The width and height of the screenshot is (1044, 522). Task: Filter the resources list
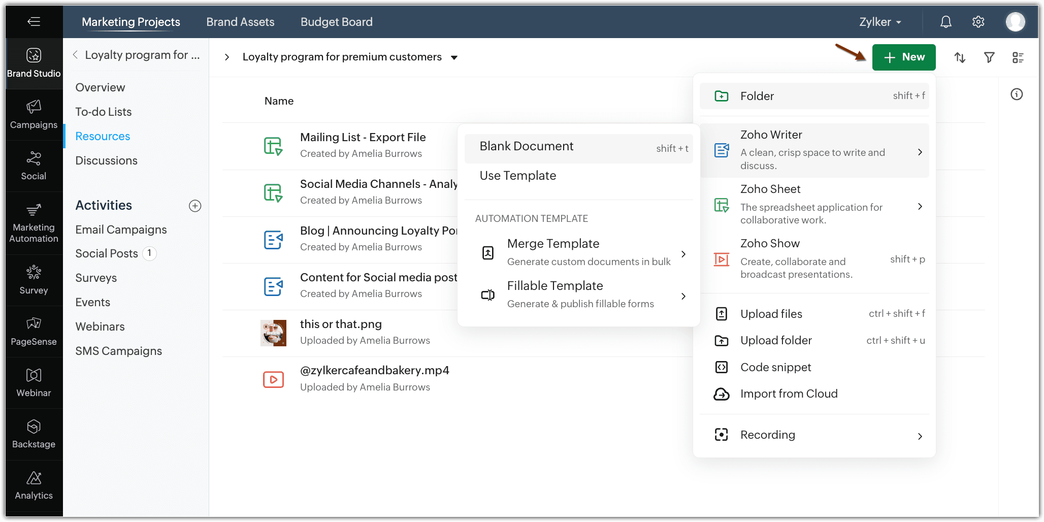989,57
